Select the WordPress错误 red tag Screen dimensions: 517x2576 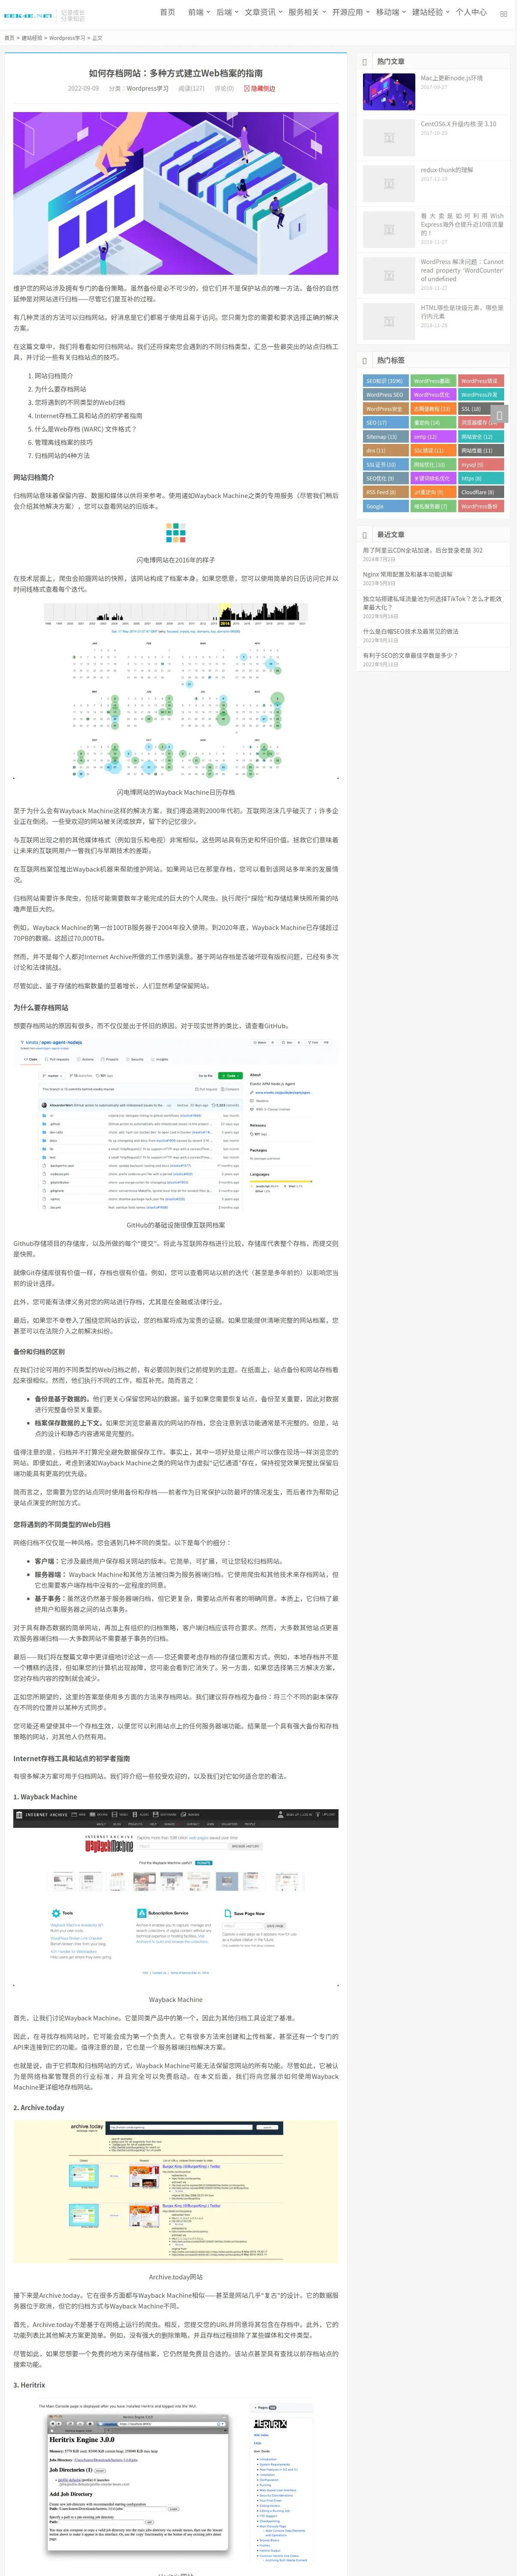coord(480,381)
